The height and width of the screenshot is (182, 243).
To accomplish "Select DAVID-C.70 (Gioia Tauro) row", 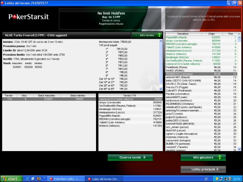I will 201,84.
